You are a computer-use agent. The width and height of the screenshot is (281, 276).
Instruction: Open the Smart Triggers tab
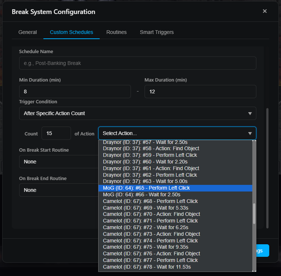pos(157,32)
